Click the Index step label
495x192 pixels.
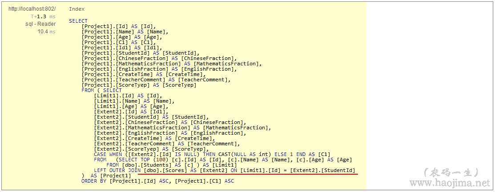tap(76, 9)
